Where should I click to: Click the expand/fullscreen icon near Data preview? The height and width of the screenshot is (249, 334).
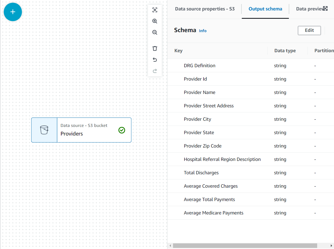pyautogui.click(x=325, y=8)
